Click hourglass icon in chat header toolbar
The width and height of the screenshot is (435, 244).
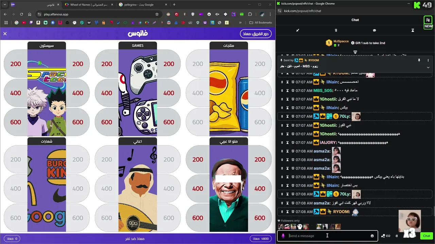click(x=413, y=30)
